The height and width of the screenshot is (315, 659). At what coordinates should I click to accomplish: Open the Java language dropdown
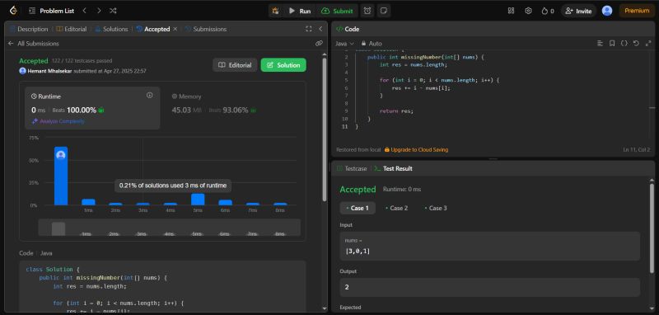click(x=344, y=44)
